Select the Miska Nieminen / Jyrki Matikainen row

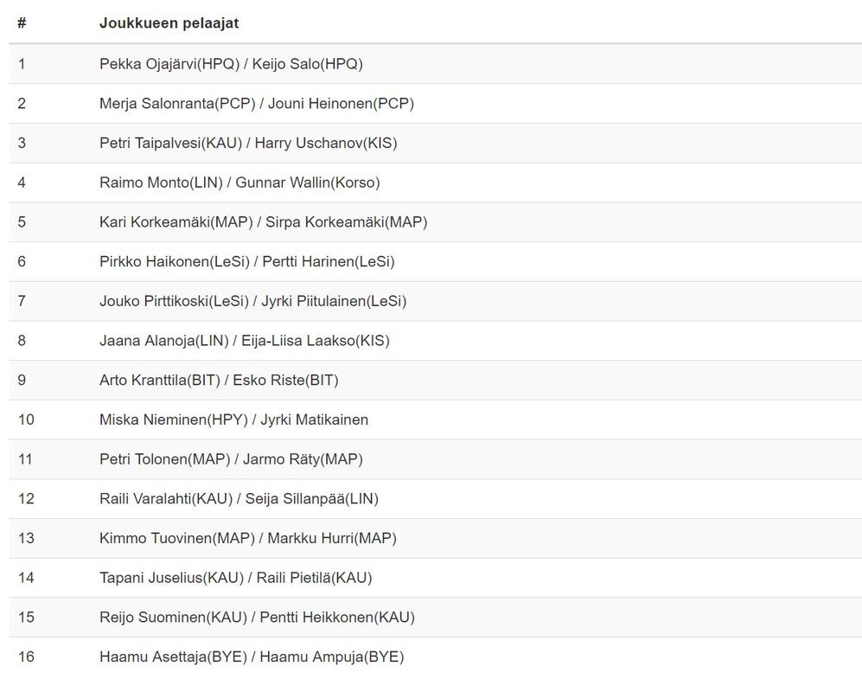tap(233, 420)
